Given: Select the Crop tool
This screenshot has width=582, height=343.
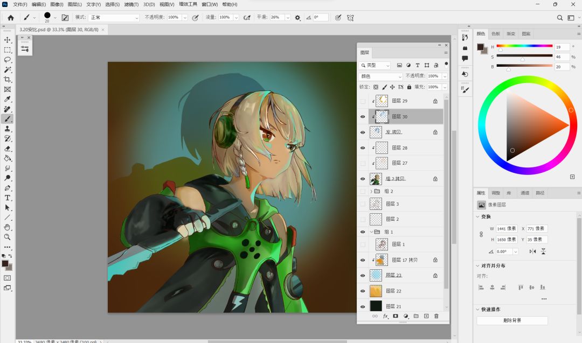Looking at the screenshot, I should point(8,79).
